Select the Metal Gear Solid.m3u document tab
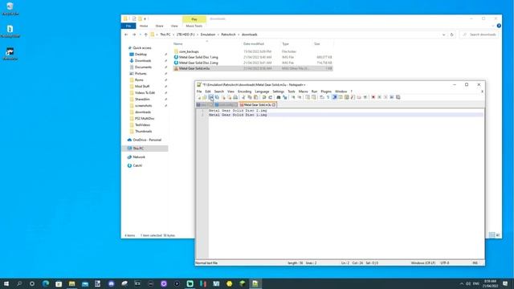514x289 pixels. pyautogui.click(x=257, y=105)
